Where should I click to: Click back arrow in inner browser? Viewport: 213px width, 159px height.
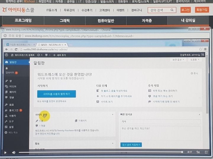(7, 49)
